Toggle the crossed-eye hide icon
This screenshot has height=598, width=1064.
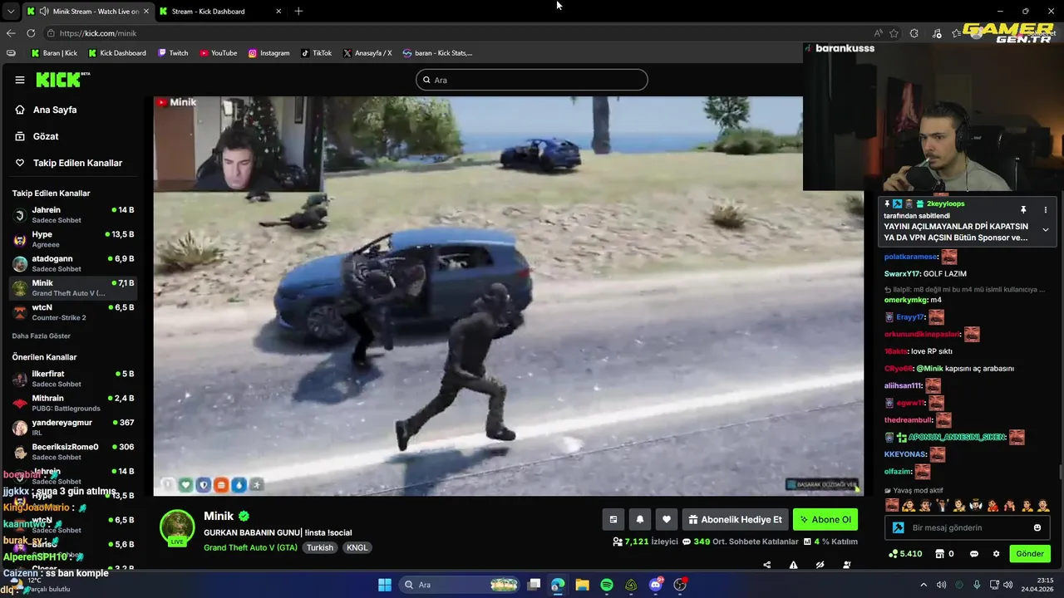tap(820, 565)
